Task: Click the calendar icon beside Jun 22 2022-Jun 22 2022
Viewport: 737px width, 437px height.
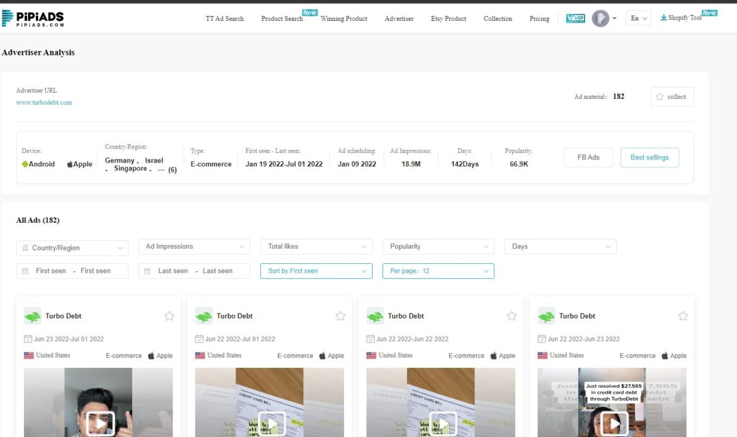Action: pos(370,339)
